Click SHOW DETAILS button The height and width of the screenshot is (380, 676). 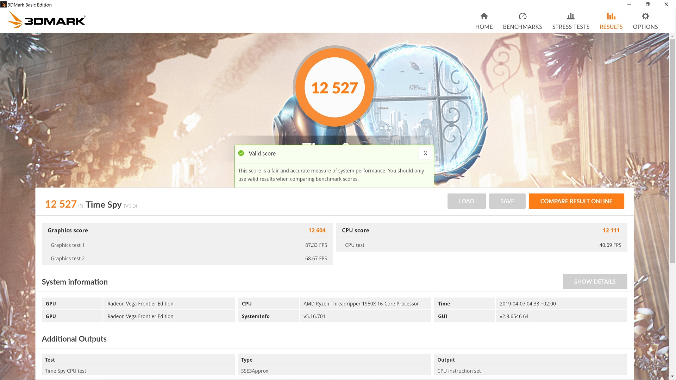595,281
